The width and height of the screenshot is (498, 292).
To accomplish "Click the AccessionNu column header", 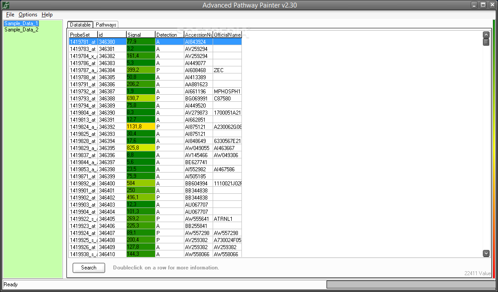I will [198, 35].
